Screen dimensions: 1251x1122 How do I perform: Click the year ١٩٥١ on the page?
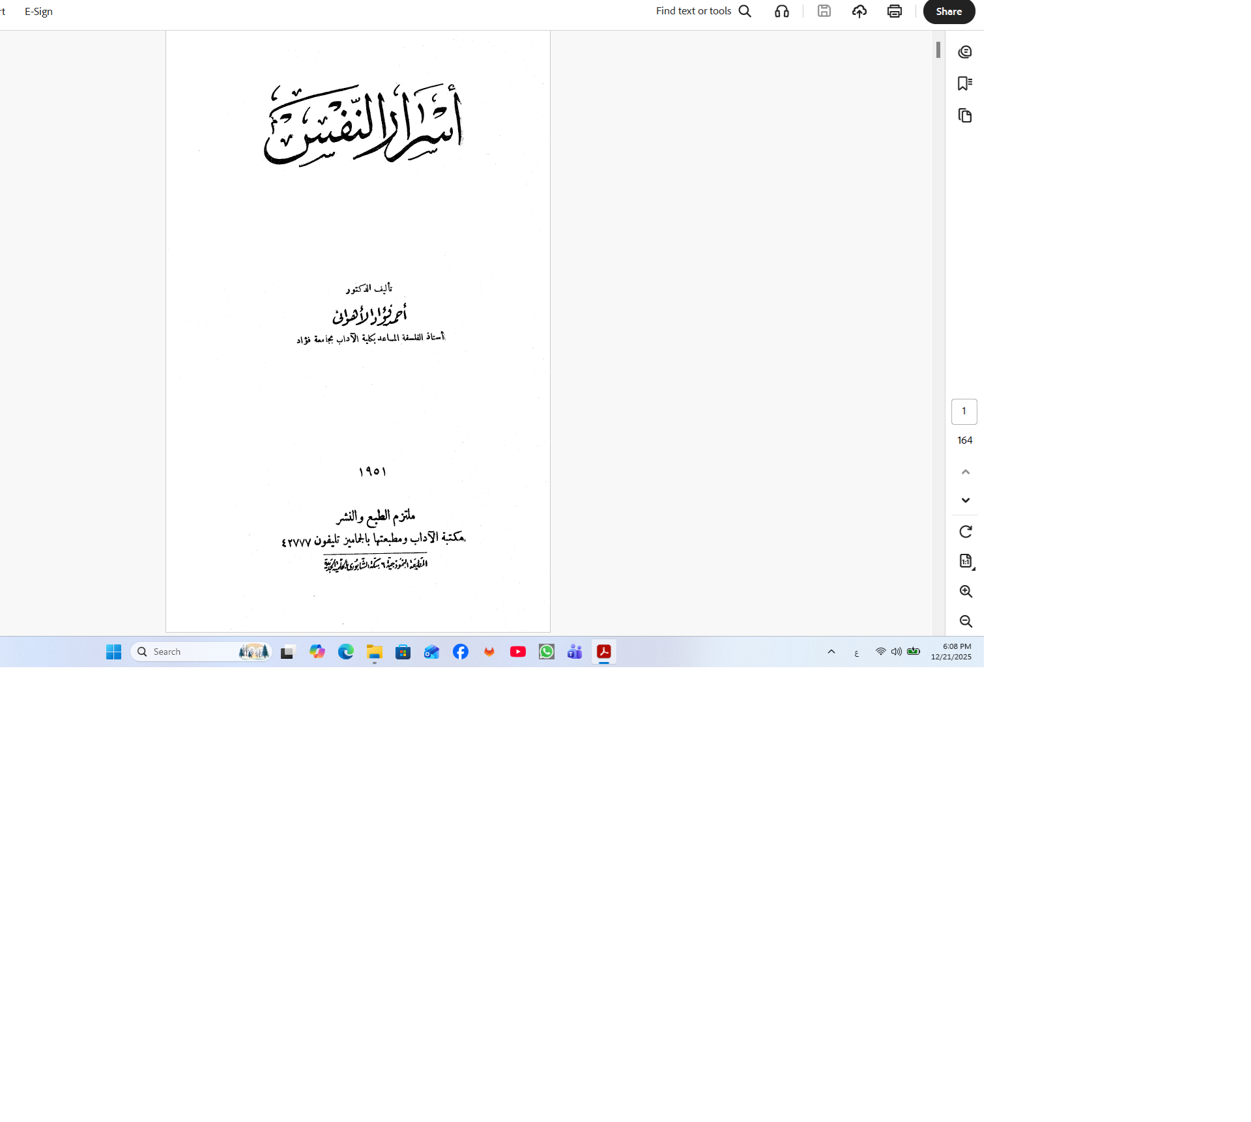point(373,471)
